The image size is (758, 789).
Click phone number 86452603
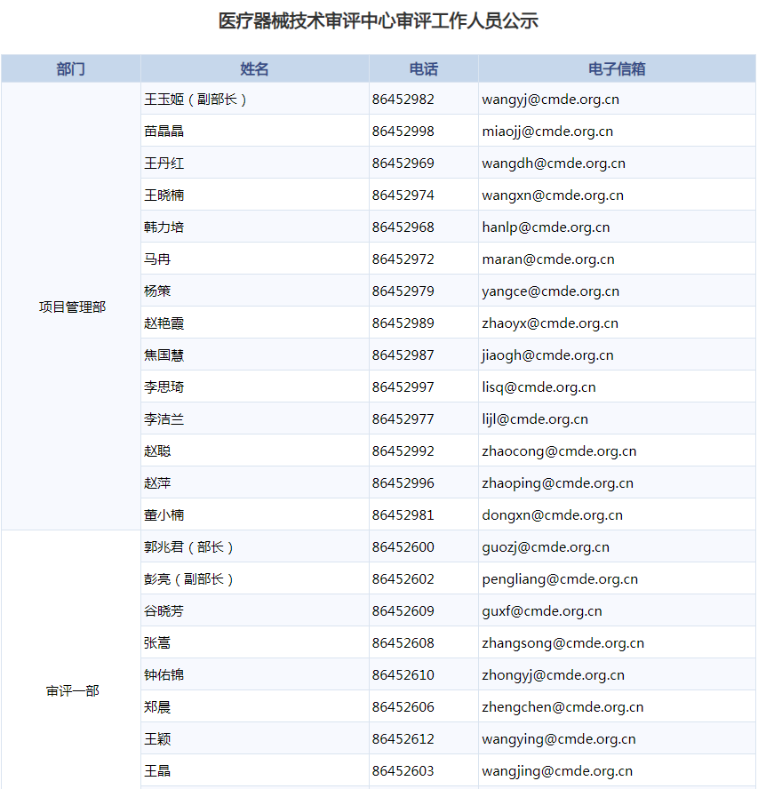(403, 771)
